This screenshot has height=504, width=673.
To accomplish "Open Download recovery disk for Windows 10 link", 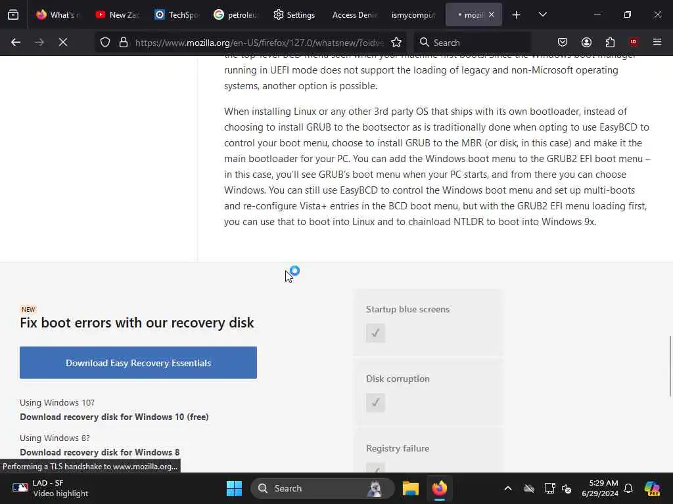I will 114,417.
